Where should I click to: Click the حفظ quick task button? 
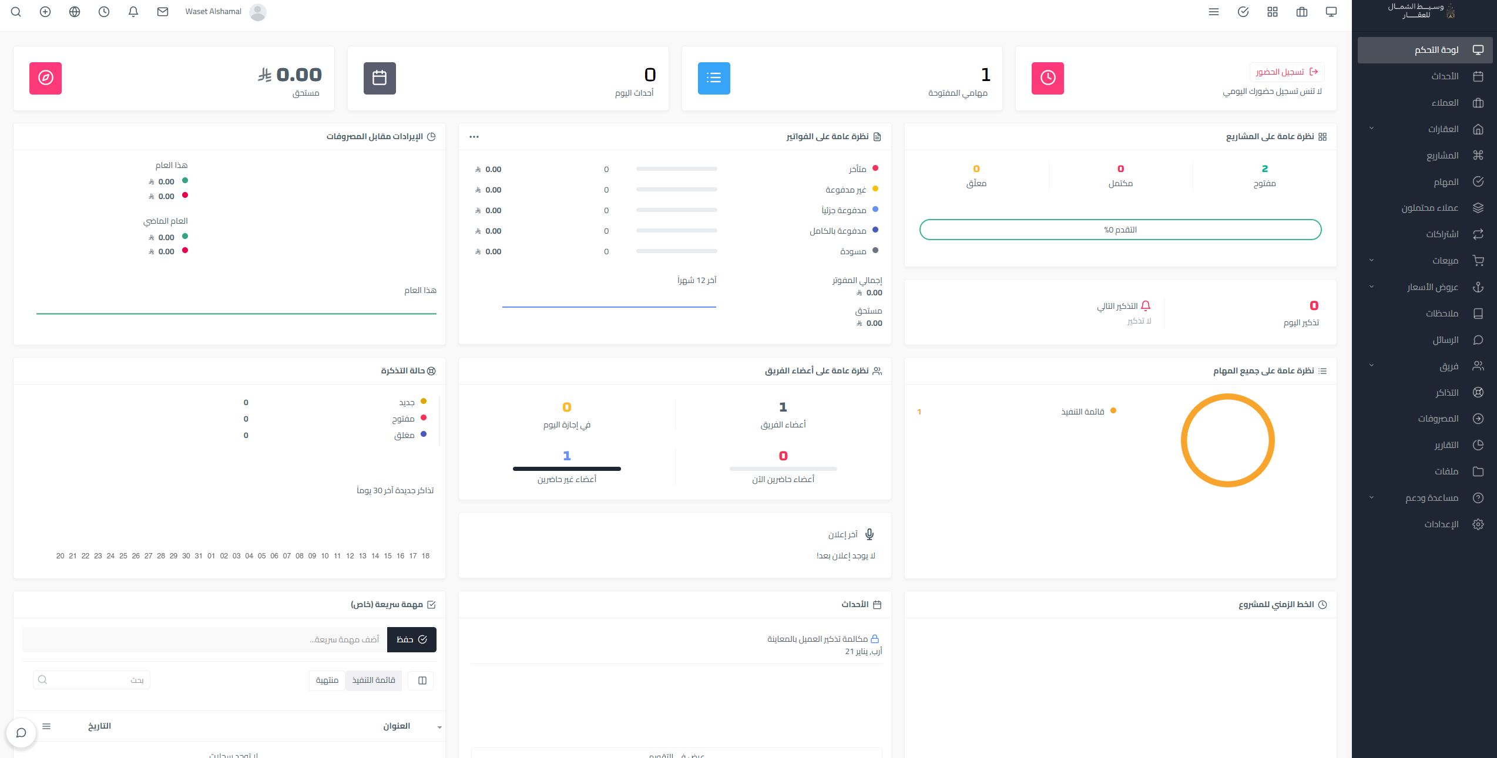pos(411,639)
